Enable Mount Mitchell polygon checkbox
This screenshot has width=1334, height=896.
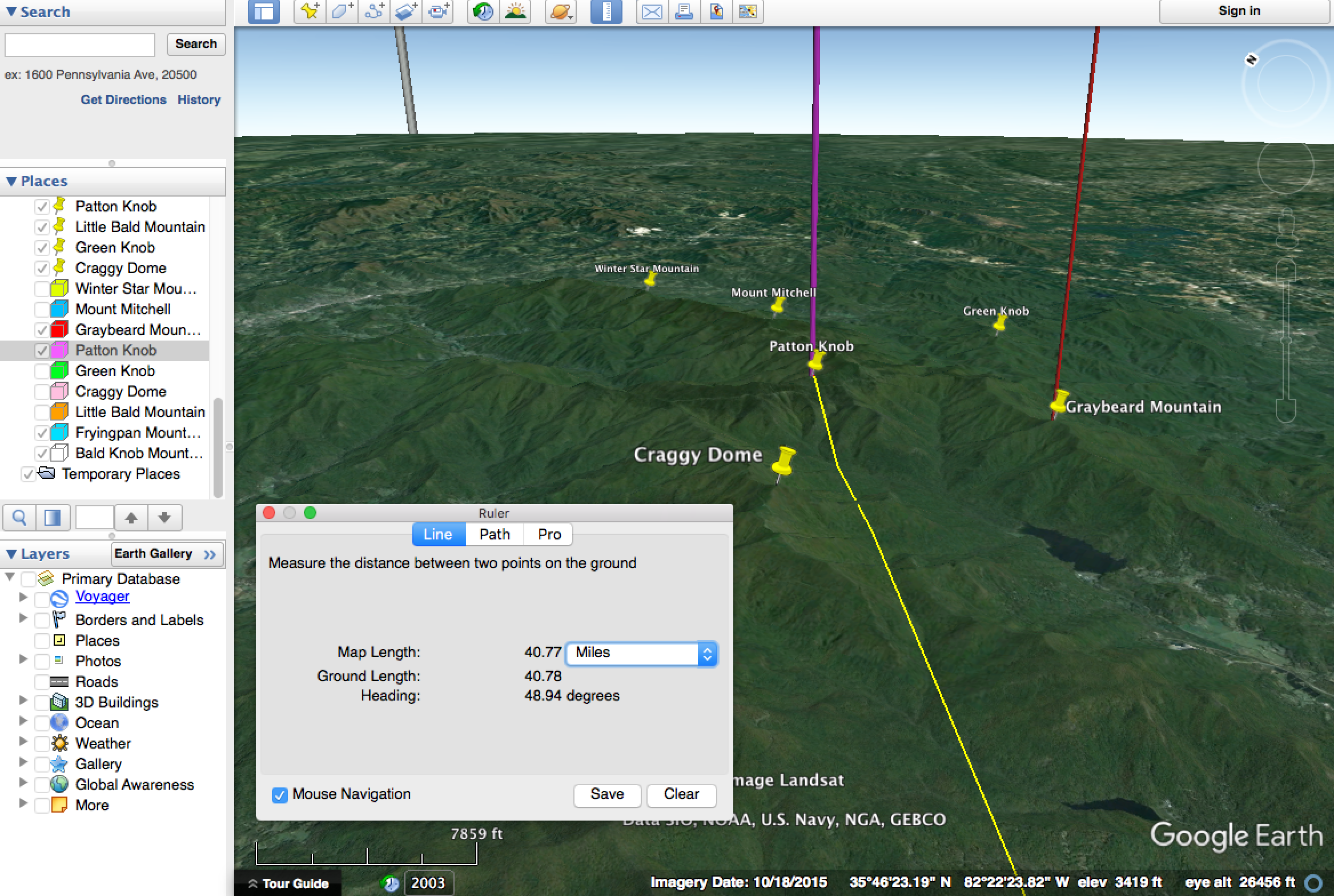point(42,310)
